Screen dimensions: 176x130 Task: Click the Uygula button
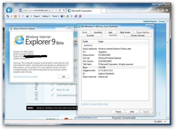tap(146, 112)
